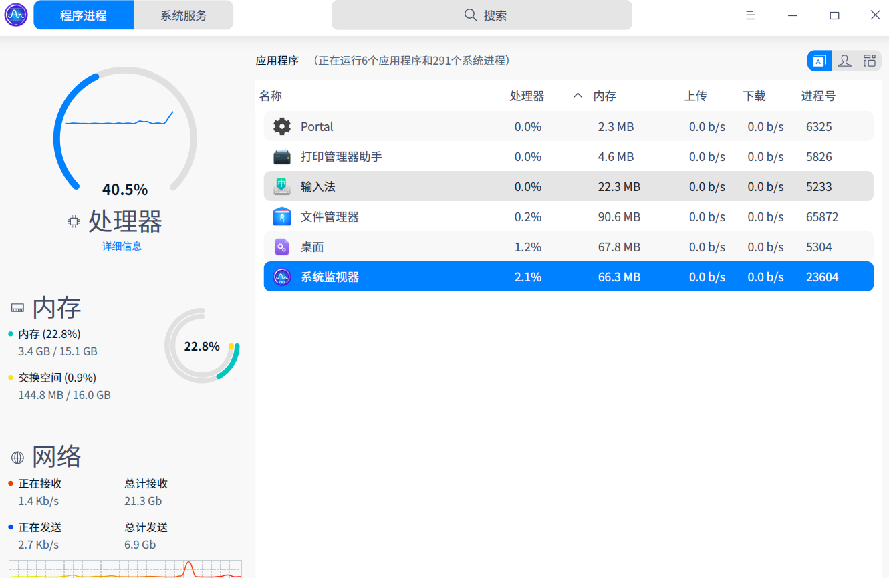The width and height of the screenshot is (889, 578).
Task: Click the 桌面 process icon
Action: coord(281,247)
